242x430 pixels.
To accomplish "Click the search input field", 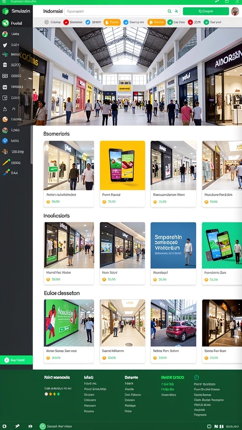I will tap(115, 11).
